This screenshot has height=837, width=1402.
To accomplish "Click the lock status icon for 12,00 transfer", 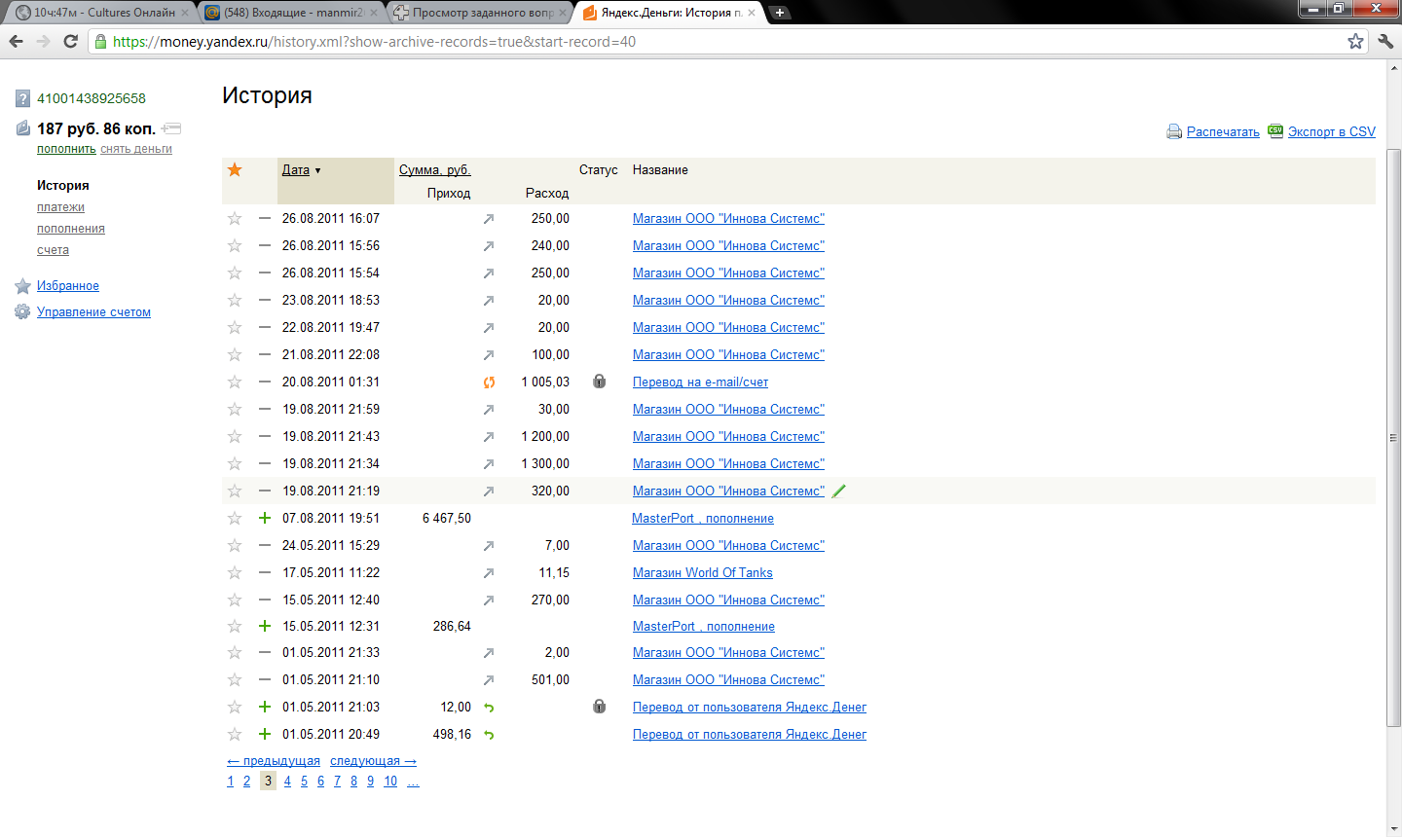I will click(x=600, y=707).
